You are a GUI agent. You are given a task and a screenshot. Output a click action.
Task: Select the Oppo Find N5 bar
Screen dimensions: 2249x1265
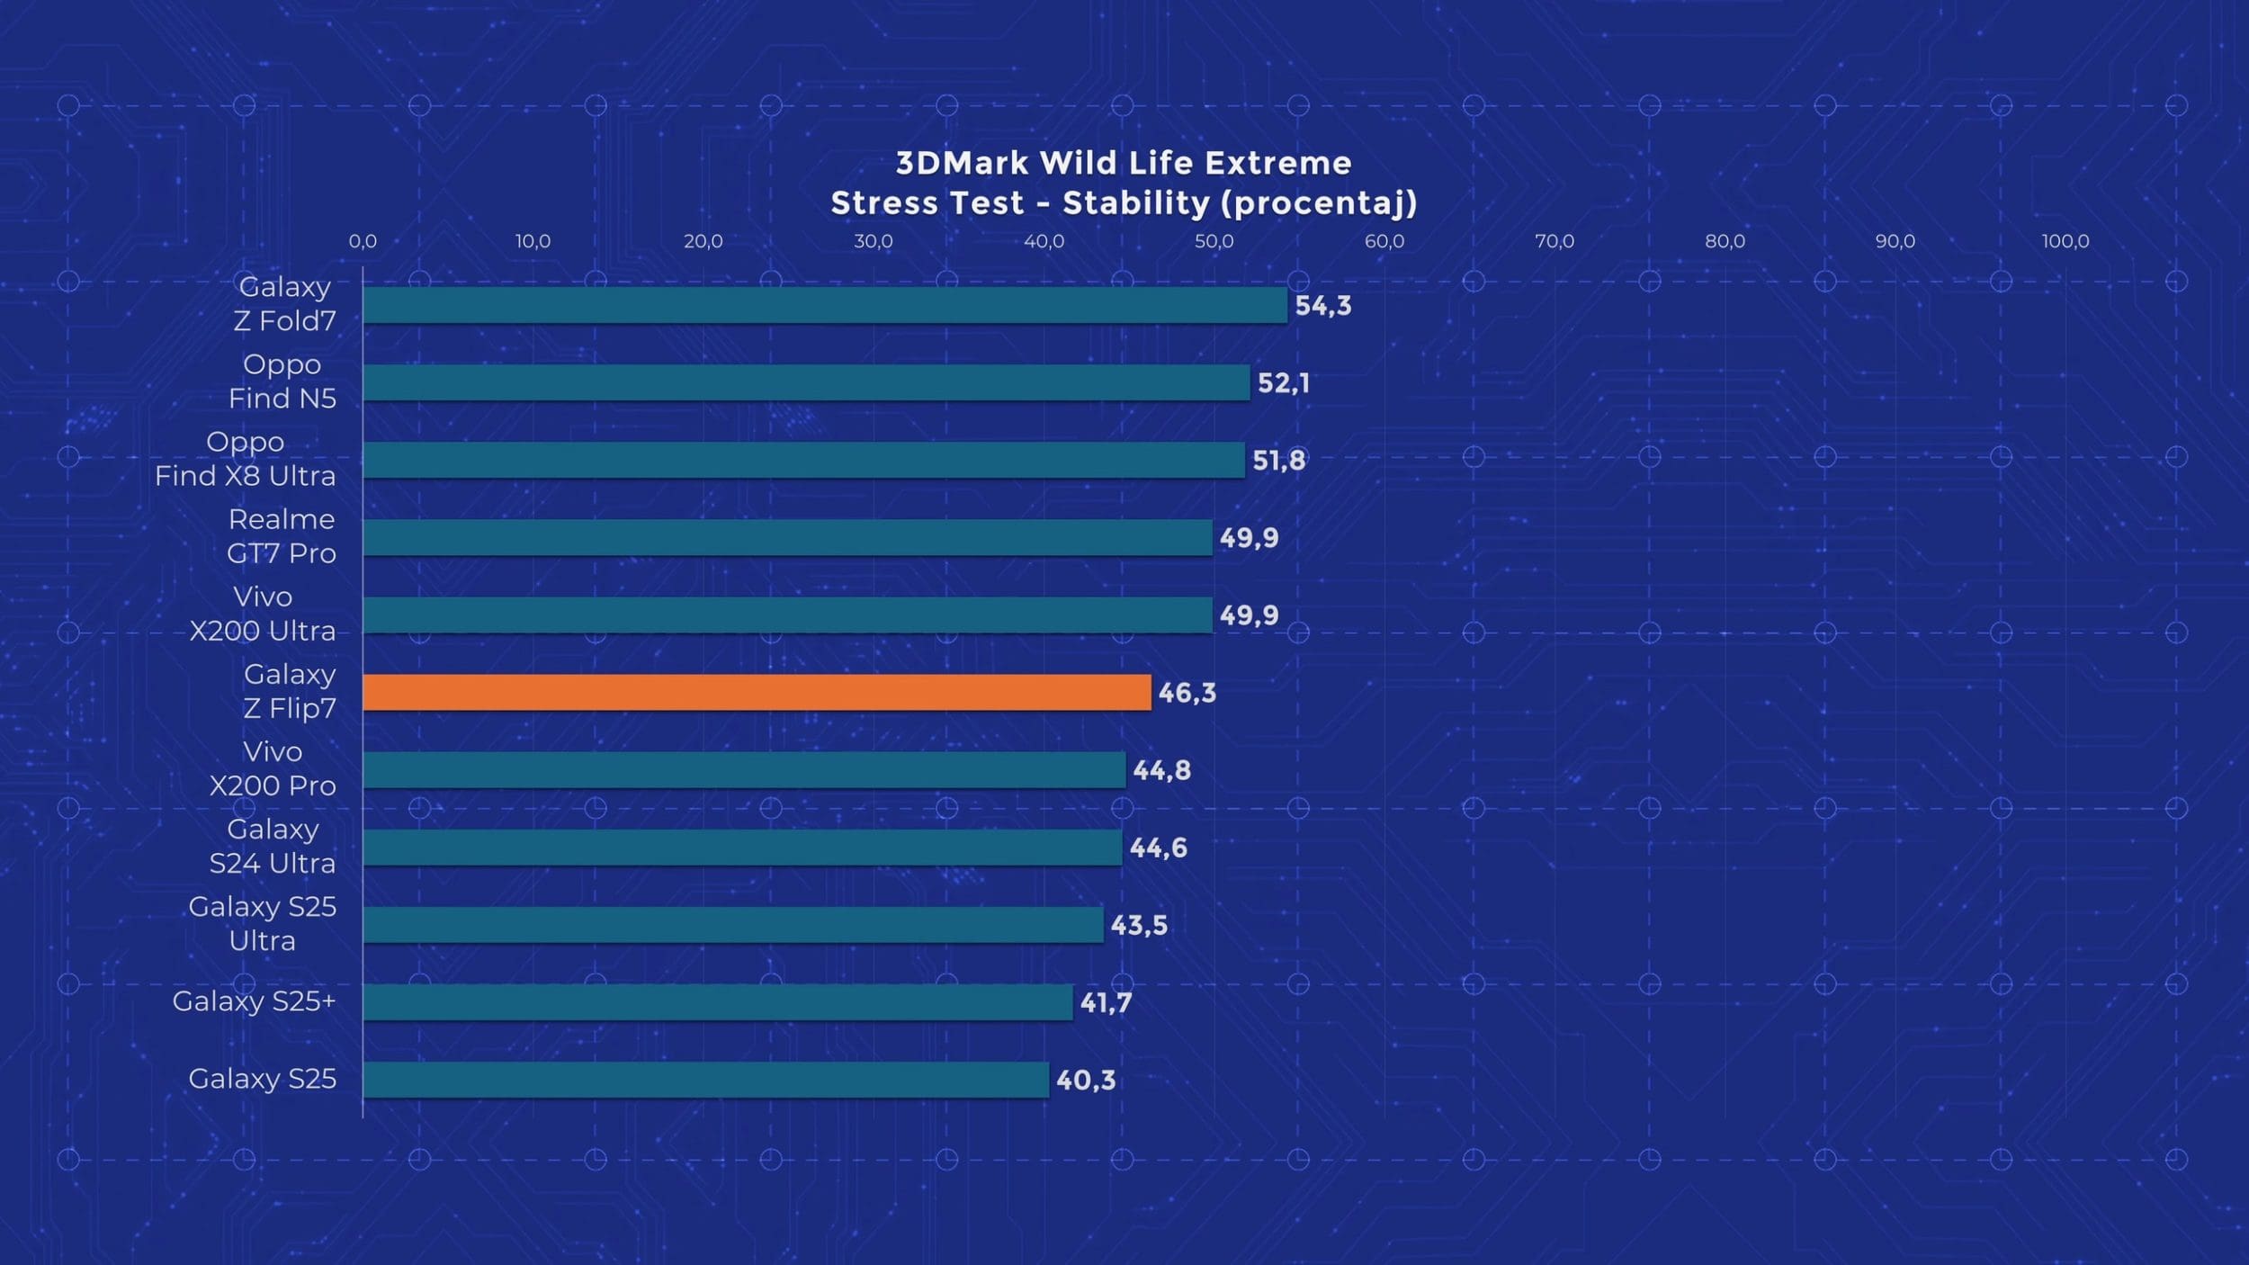[806, 382]
